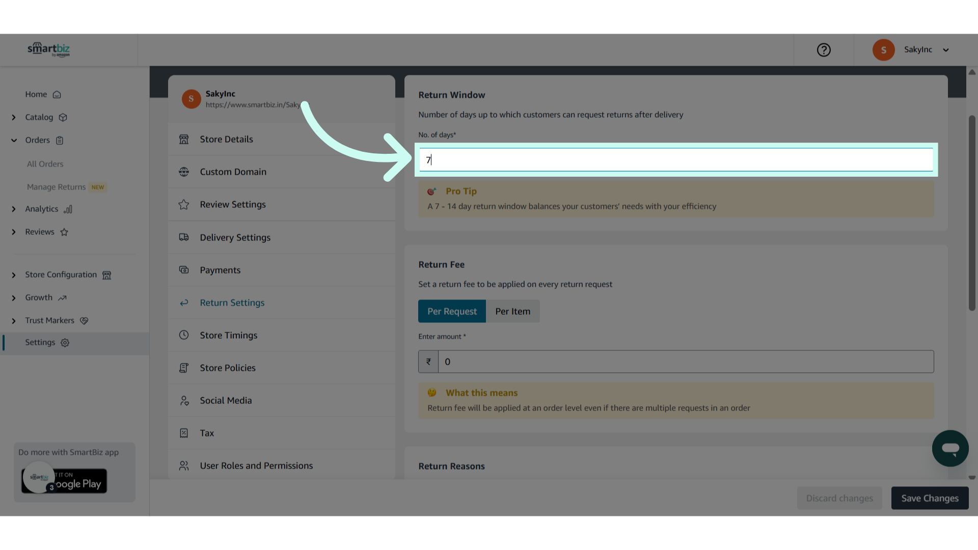Image resolution: width=978 pixels, height=550 pixels.
Task: Open the Social Media section
Action: [282, 400]
